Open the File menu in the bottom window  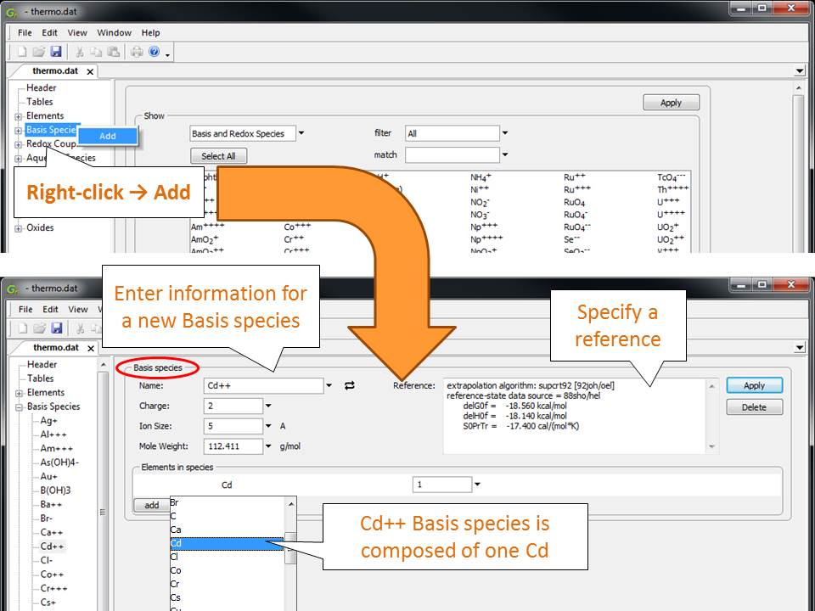(x=25, y=309)
